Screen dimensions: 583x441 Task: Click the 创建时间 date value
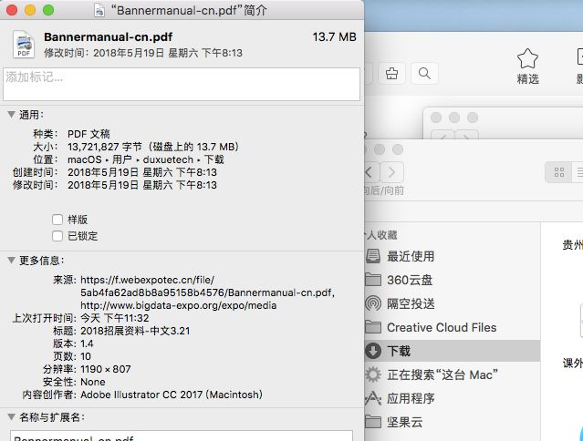point(142,172)
